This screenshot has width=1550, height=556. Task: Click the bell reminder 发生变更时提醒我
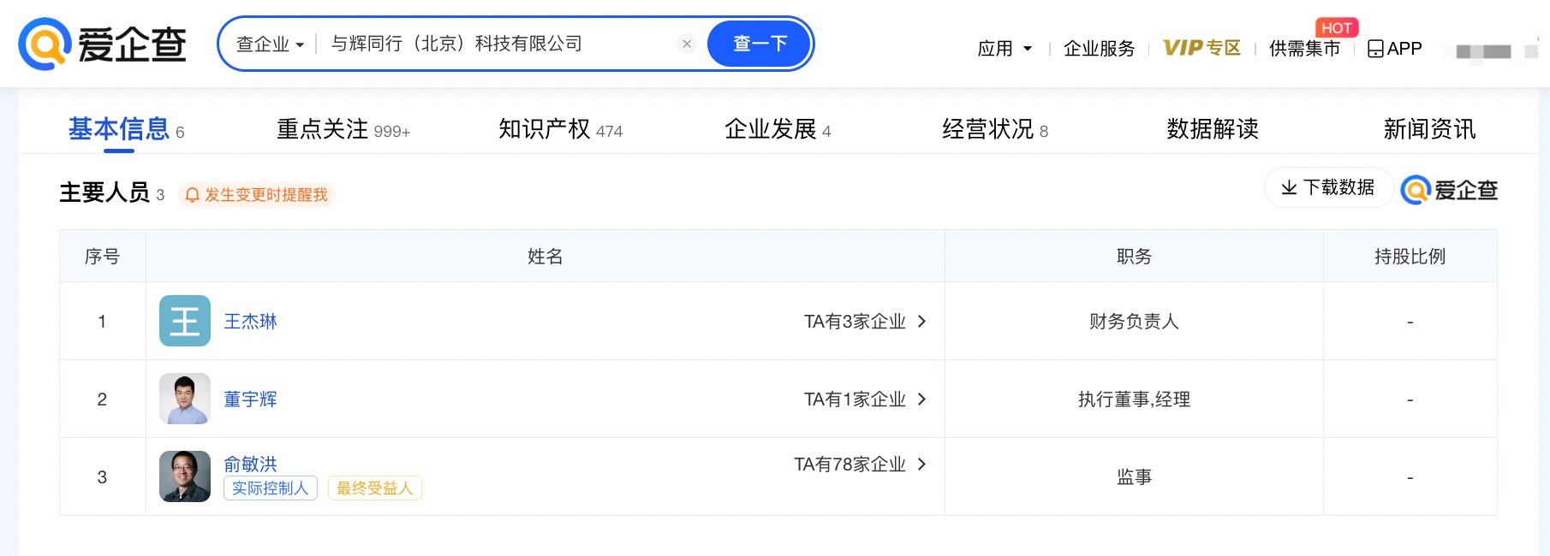click(256, 195)
